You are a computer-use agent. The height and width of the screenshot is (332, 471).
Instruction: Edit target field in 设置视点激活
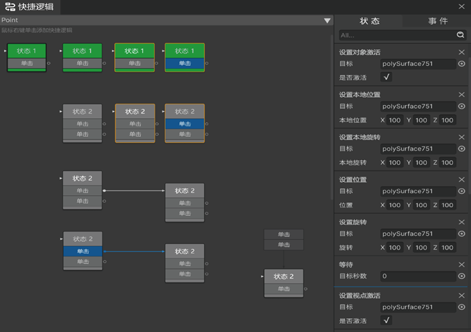tap(418, 307)
